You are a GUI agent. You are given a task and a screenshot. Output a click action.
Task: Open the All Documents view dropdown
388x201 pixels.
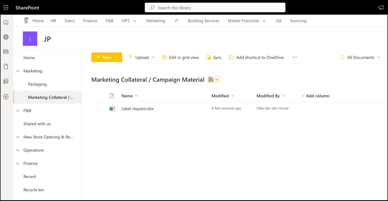click(360, 57)
